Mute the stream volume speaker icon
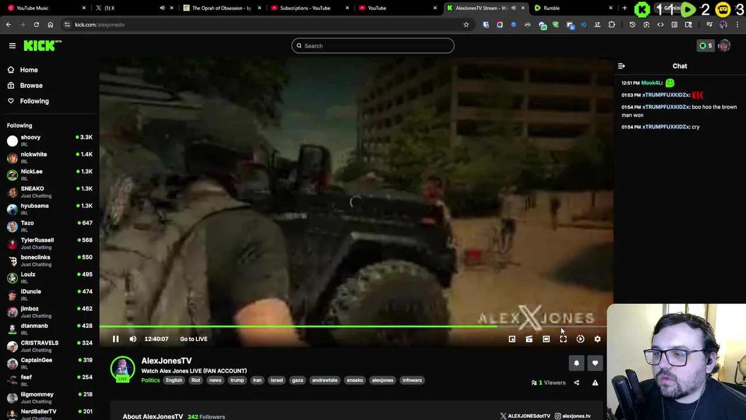Screen dimensions: 746x420 pos(133,339)
